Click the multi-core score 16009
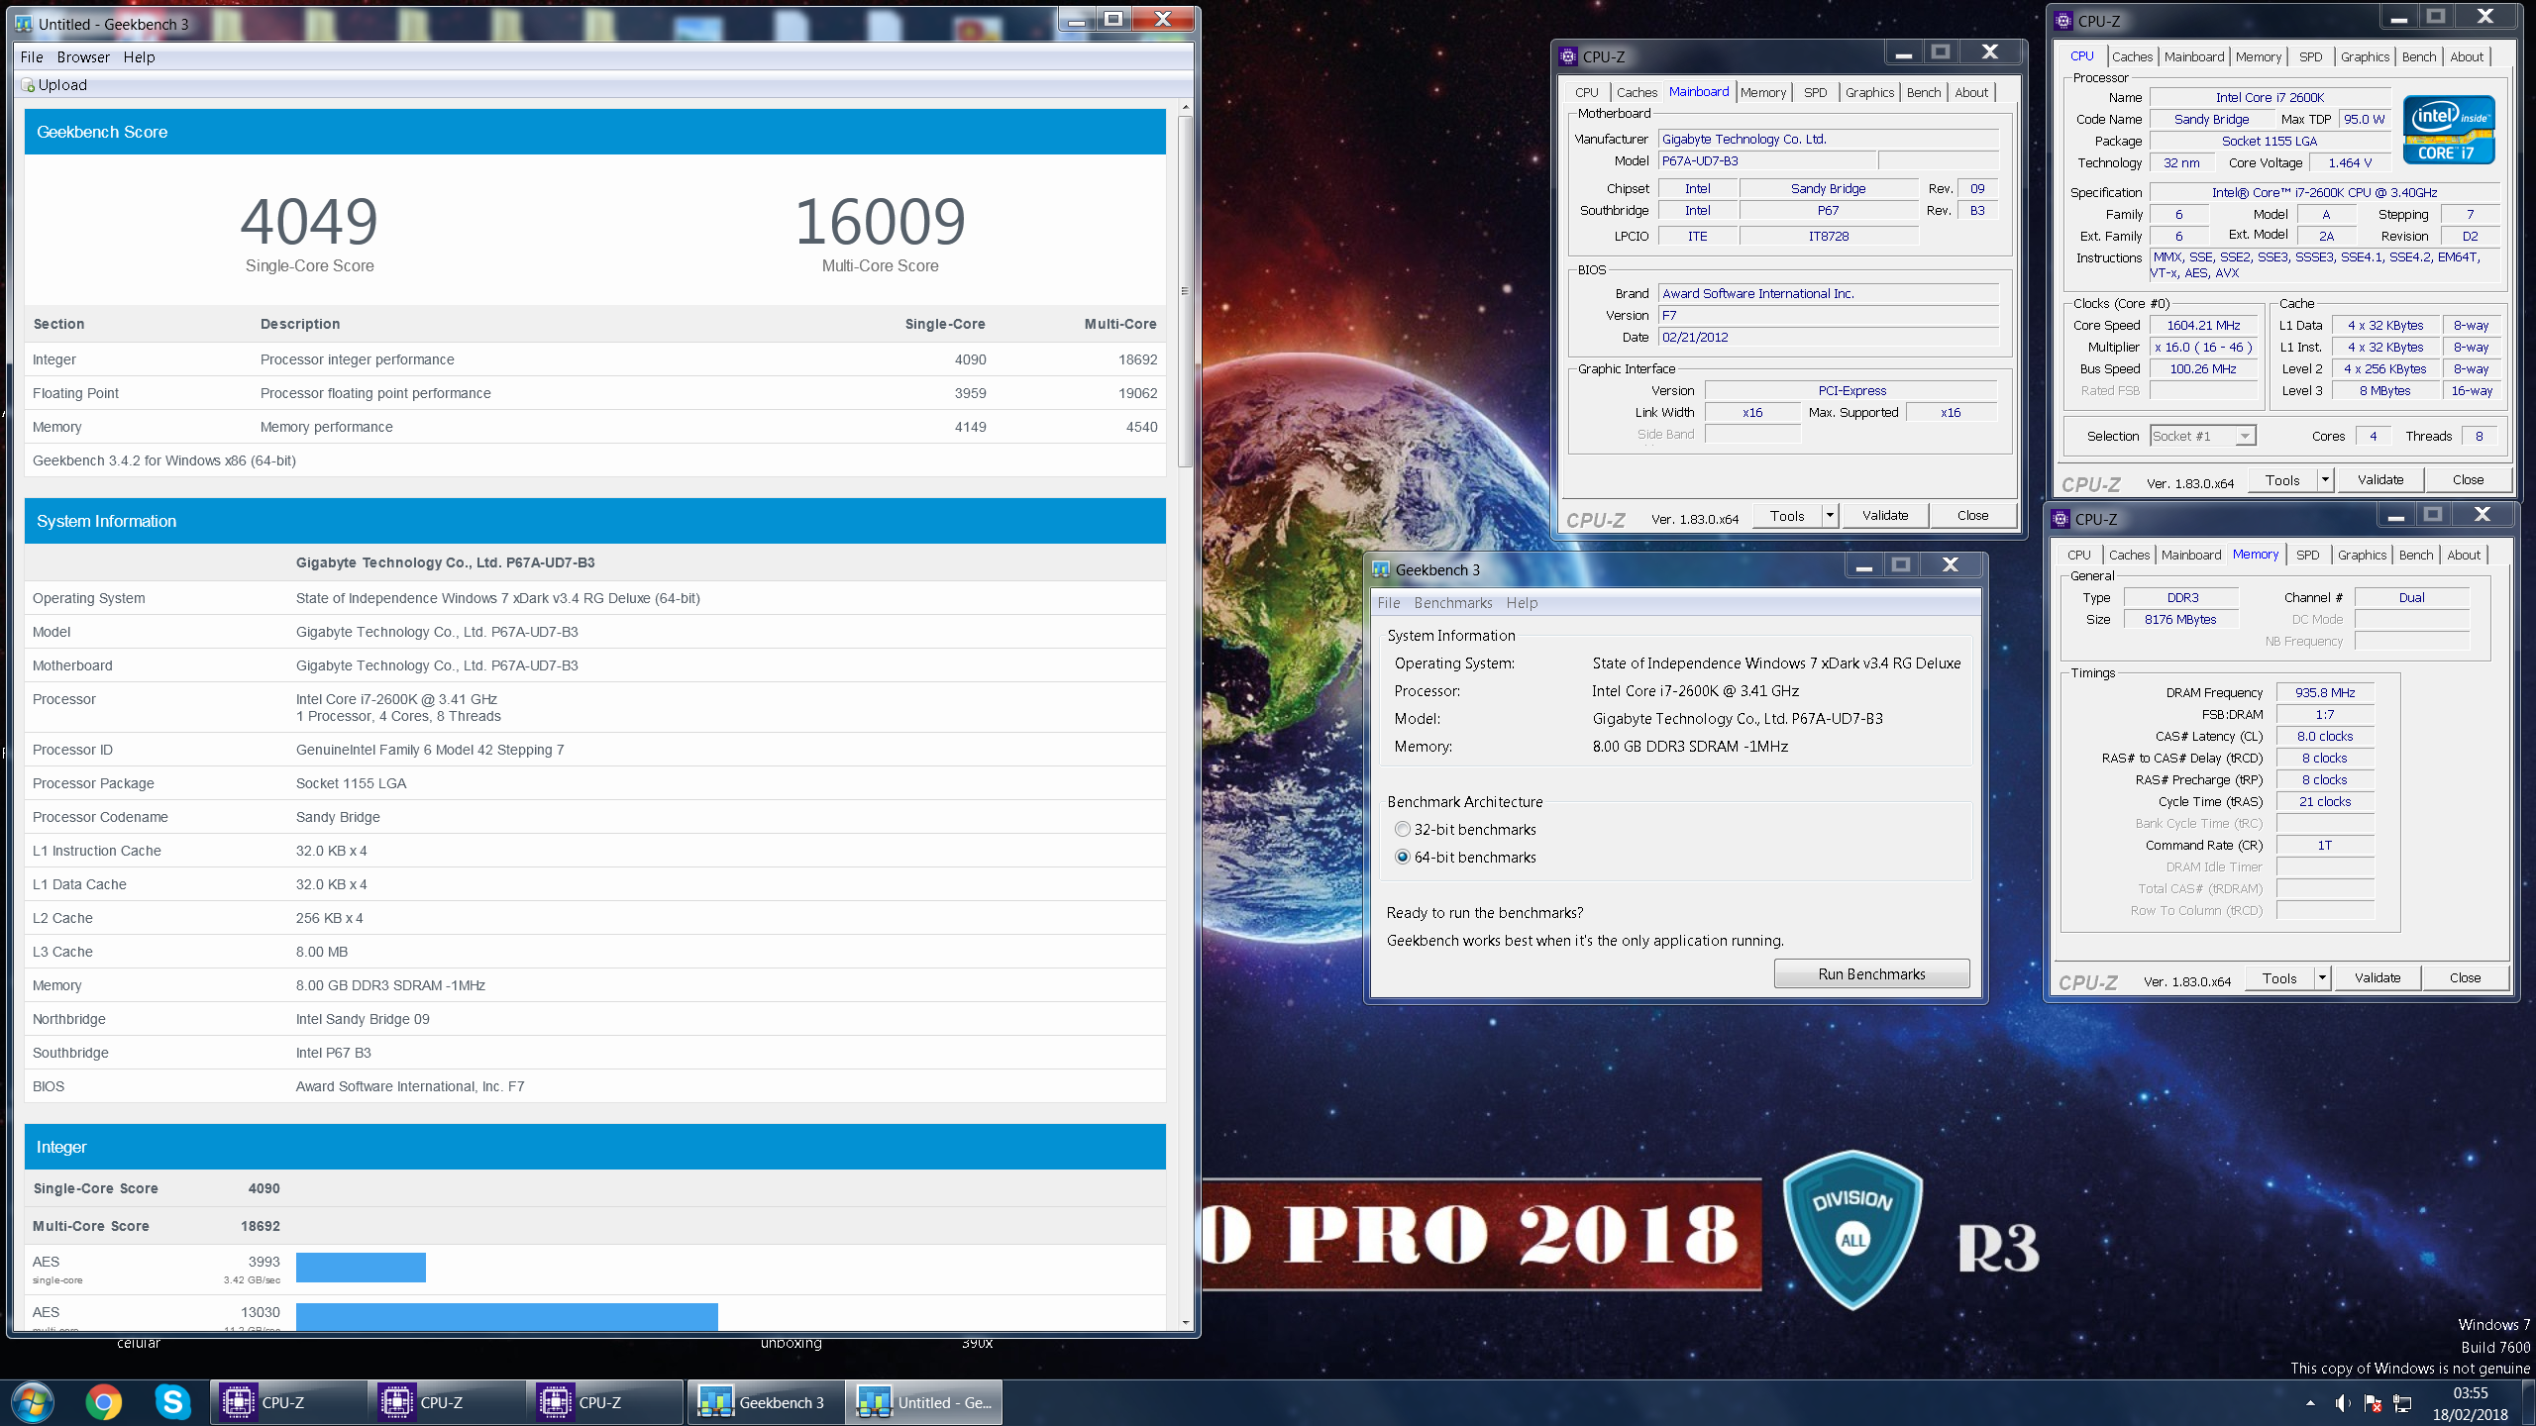 880,221
